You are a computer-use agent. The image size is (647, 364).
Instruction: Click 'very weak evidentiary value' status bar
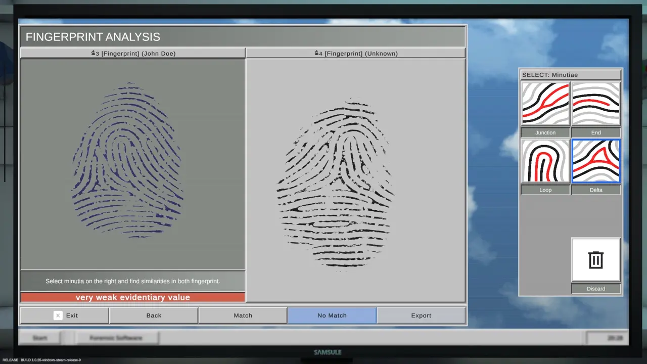[x=133, y=297]
